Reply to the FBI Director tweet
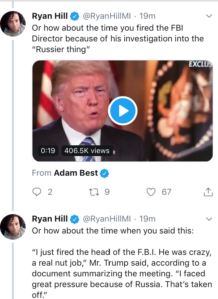The image size is (218, 299). click(37, 192)
